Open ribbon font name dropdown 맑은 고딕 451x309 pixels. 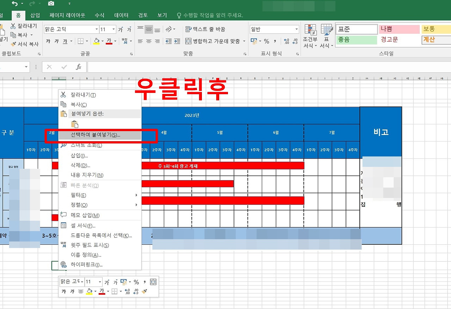point(97,30)
